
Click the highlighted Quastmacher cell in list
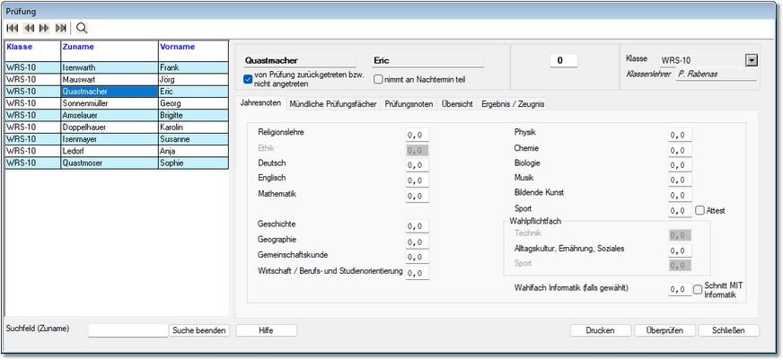click(x=110, y=92)
